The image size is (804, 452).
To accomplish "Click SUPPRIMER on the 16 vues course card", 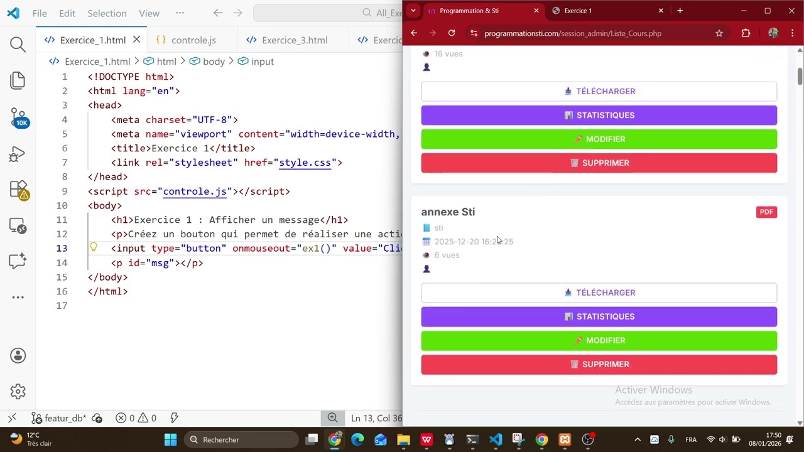I will [599, 163].
